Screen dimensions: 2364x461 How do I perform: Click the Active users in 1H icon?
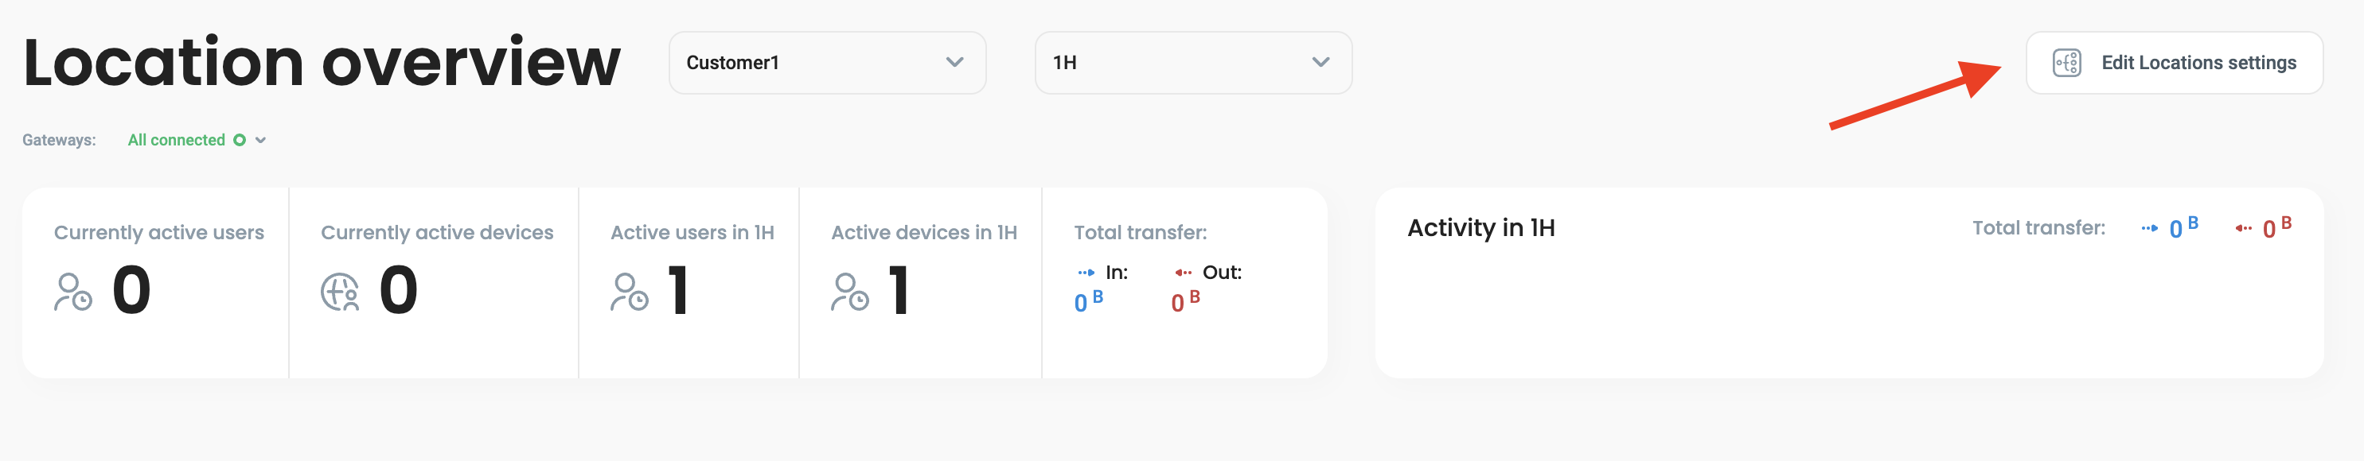(x=630, y=292)
